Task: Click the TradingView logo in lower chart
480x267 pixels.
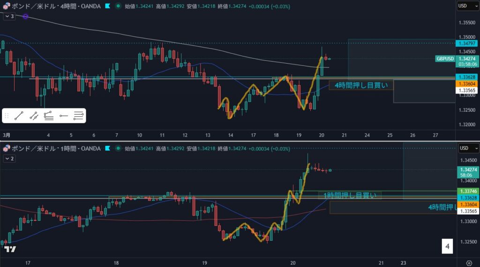Action: [10, 249]
